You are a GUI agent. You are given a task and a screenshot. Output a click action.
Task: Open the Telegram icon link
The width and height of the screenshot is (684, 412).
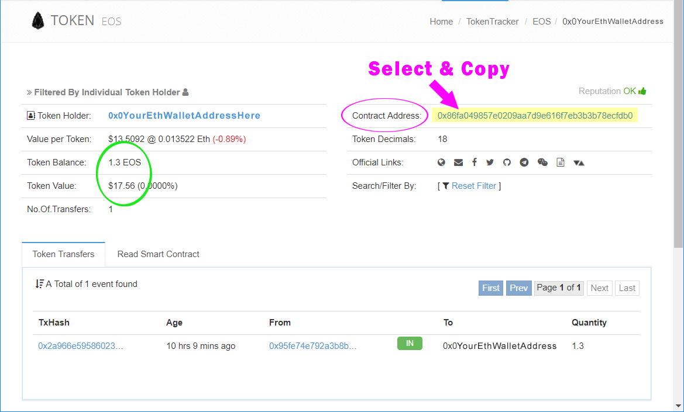click(x=524, y=162)
